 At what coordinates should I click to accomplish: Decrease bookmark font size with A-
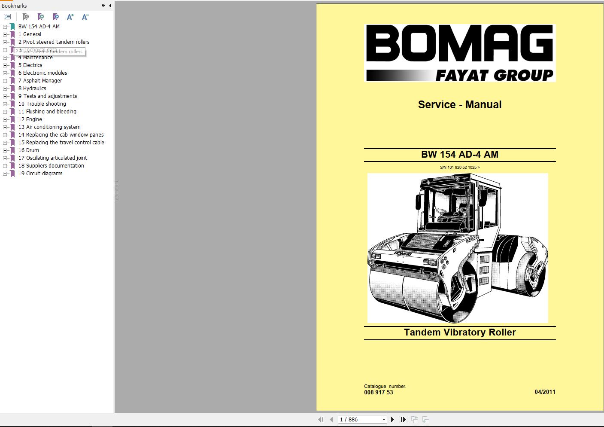(85, 17)
